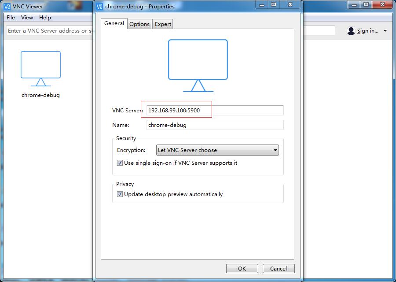Viewport: 396px width, 282px height.
Task: Click the OK button
Action: pyautogui.click(x=242, y=269)
